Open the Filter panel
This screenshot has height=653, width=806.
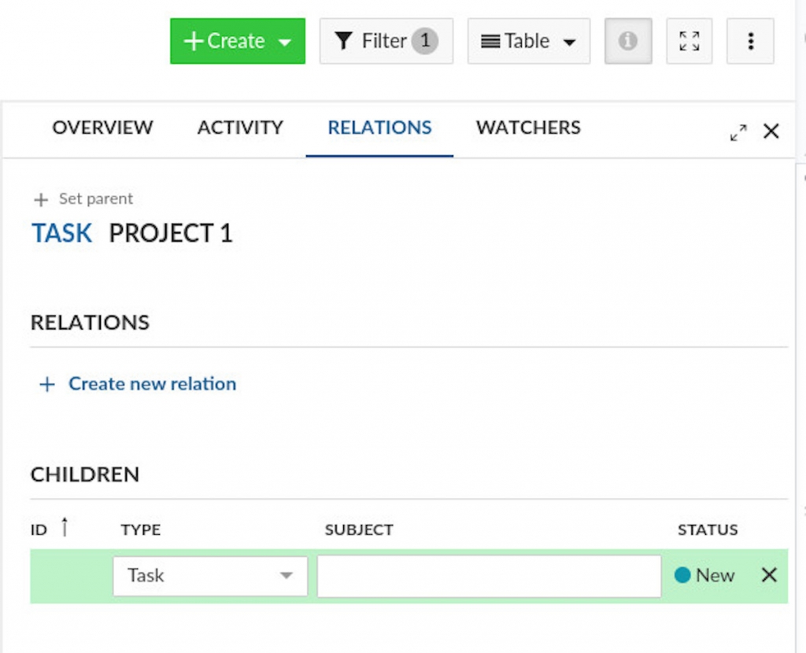coord(385,40)
